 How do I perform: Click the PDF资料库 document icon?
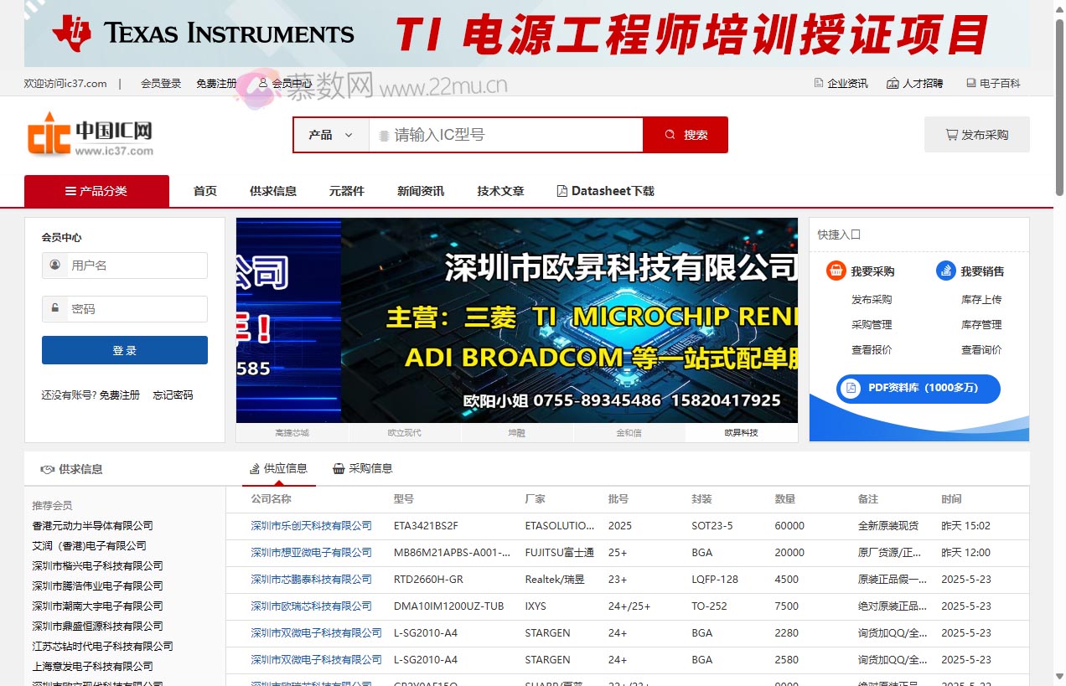pyautogui.click(x=851, y=388)
